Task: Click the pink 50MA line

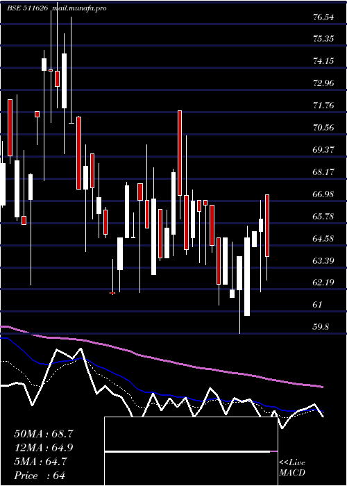Action: point(161,359)
